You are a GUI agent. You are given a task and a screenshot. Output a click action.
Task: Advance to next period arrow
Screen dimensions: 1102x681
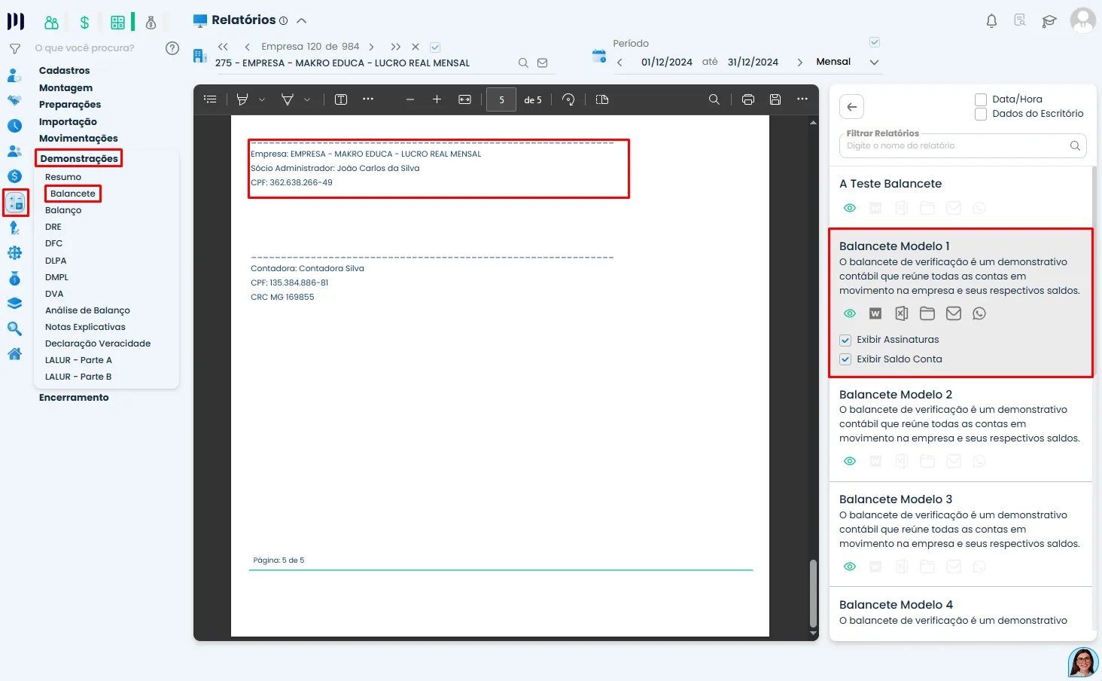[799, 63]
